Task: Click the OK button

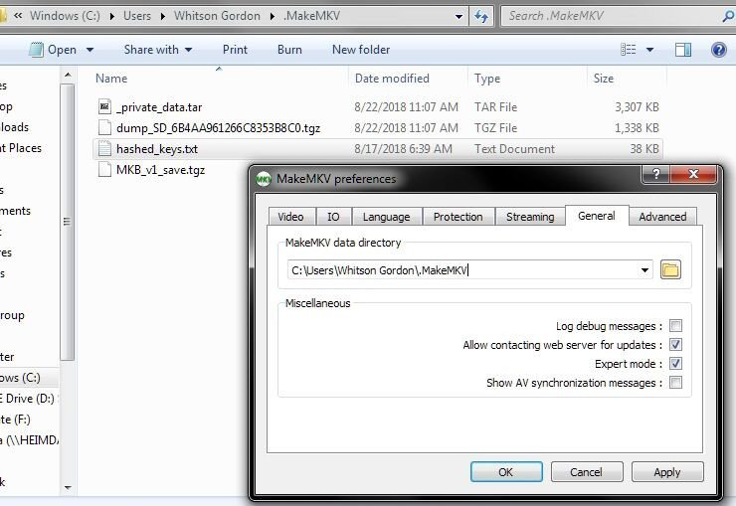Action: [506, 472]
